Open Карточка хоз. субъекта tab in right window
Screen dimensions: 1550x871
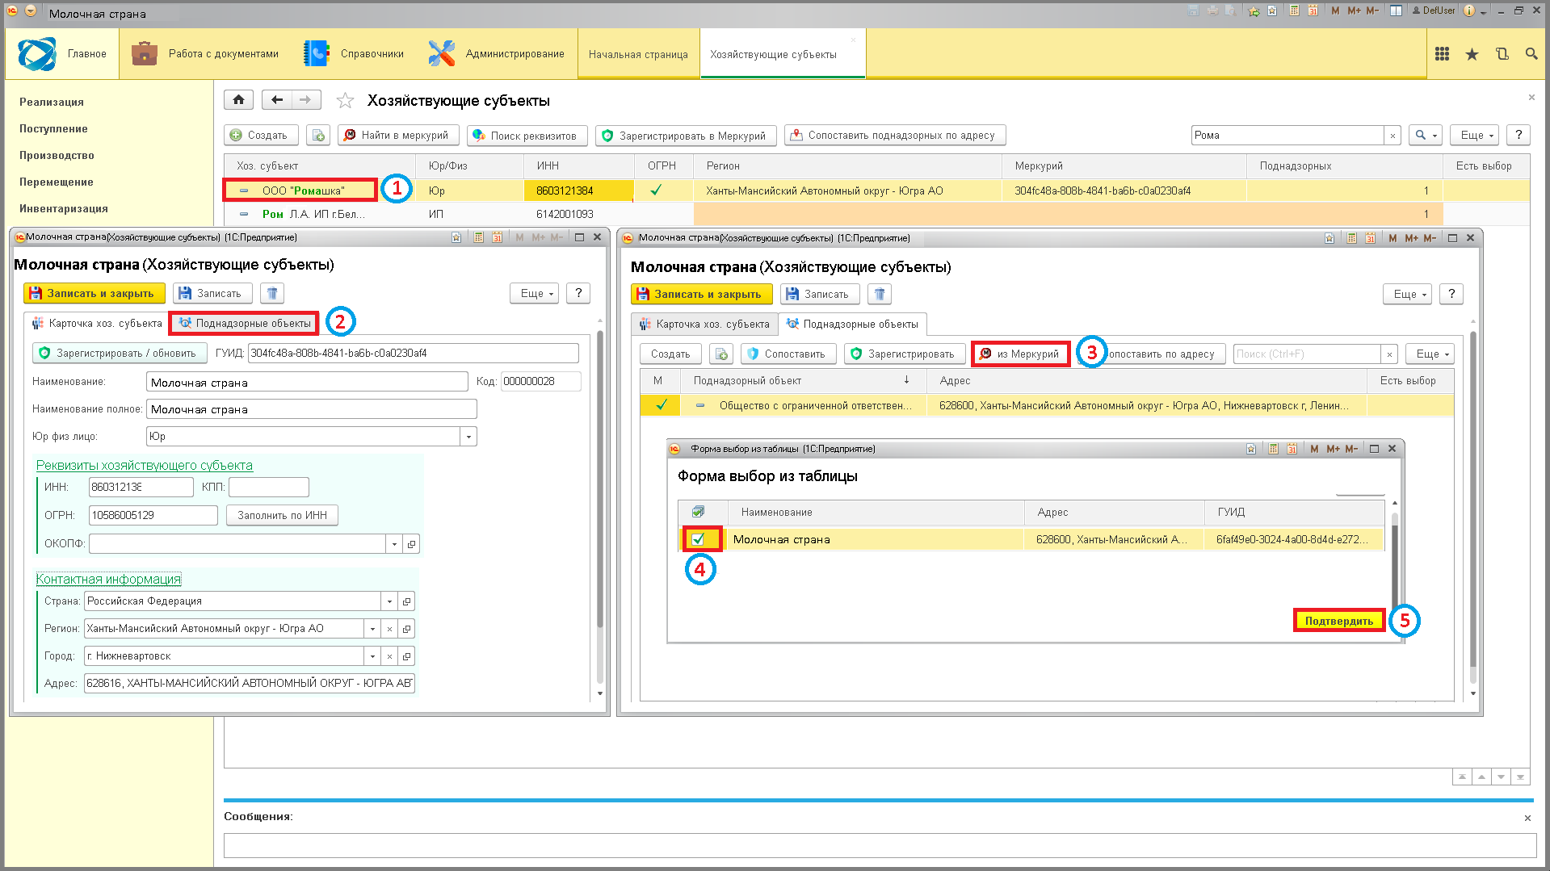pos(704,325)
